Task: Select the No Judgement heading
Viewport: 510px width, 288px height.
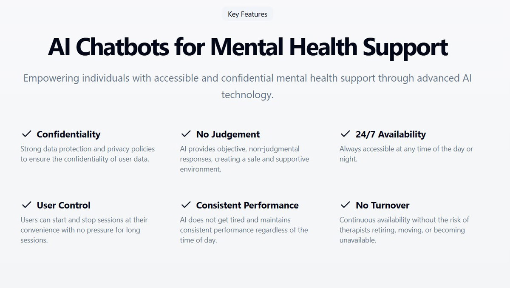Action: click(228, 134)
